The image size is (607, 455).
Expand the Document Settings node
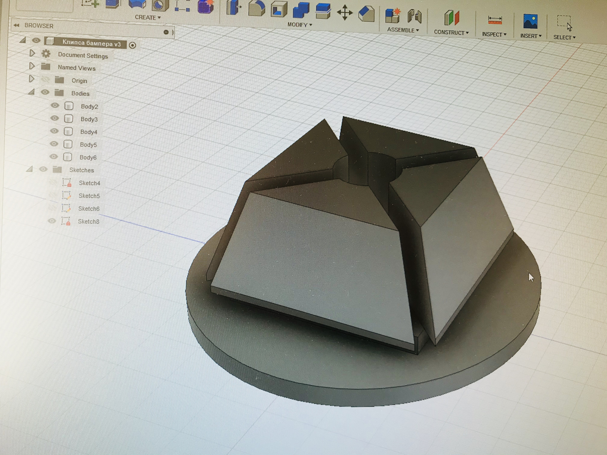point(32,53)
